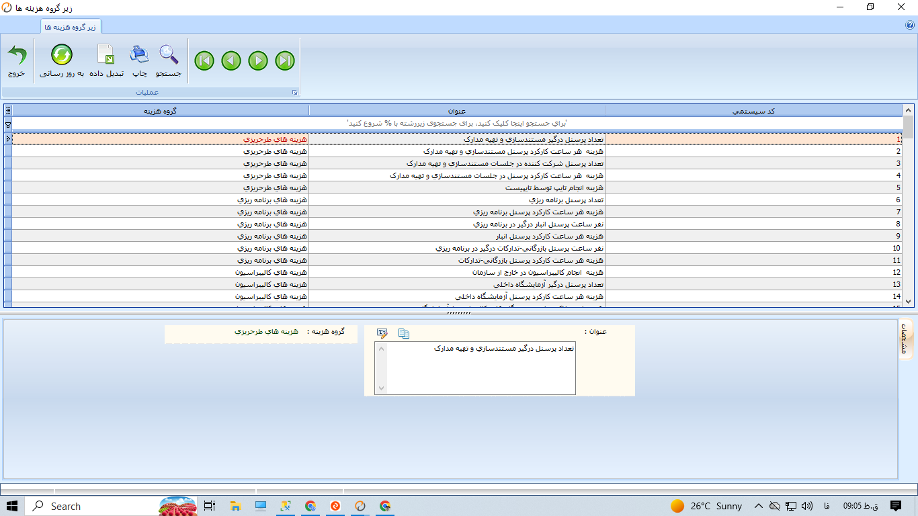Click row indicator of row 1
Screen dimensions: 918x516
7,139
